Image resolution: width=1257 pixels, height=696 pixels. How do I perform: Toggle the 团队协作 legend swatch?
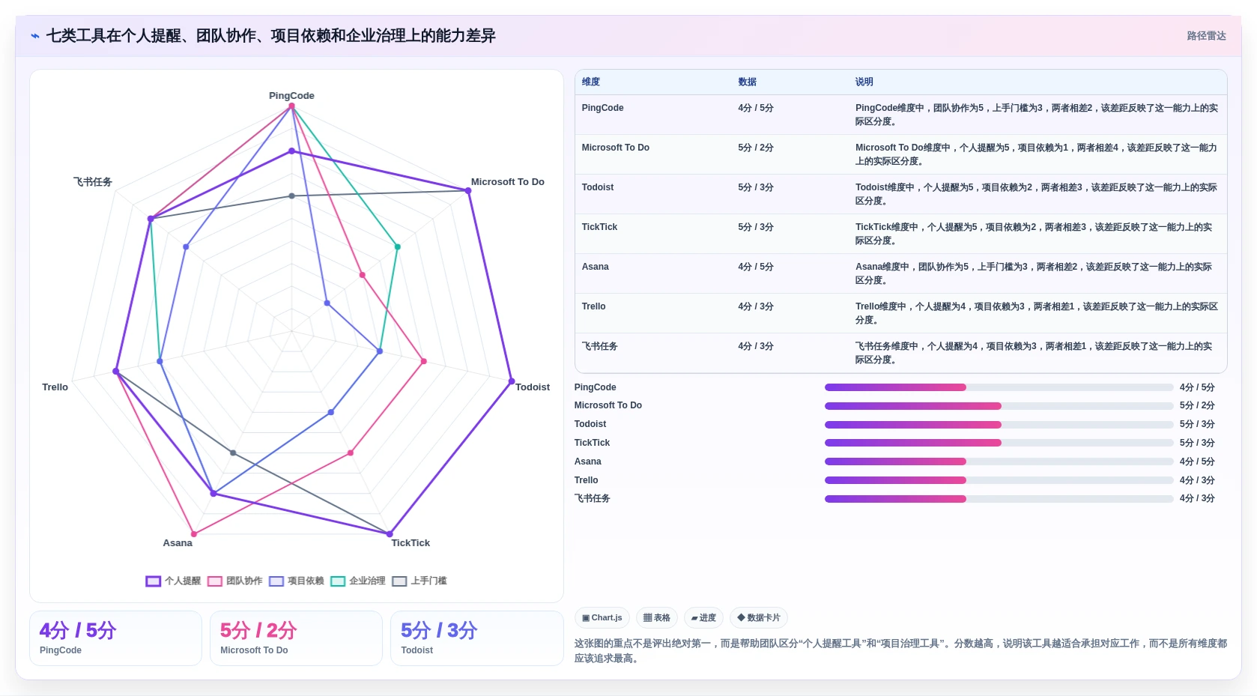tap(214, 581)
